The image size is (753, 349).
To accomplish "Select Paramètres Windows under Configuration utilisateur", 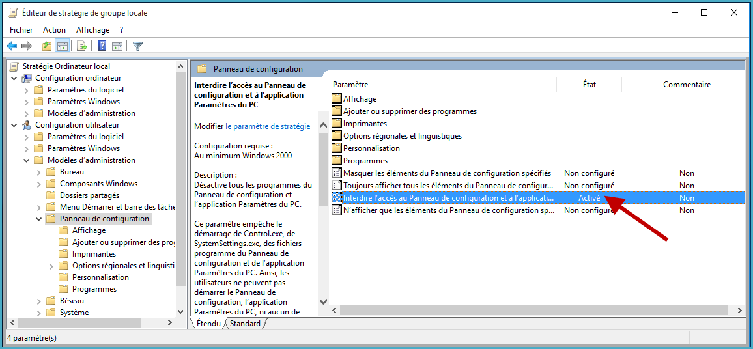I will [83, 148].
